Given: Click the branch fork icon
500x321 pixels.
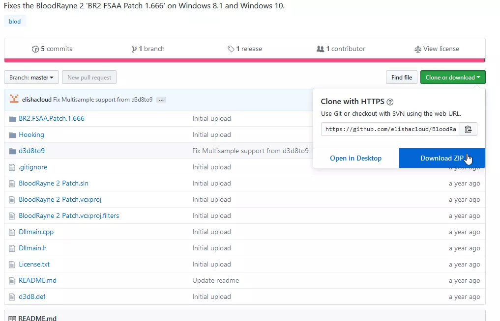Looking at the screenshot, I should point(134,49).
